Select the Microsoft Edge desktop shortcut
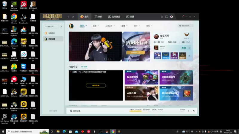 click(14, 44)
